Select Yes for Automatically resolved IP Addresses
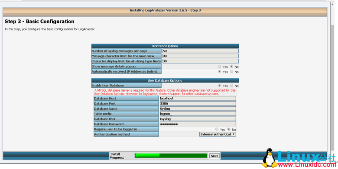Image resolution: width=338 pixels, height=169 pixels. pos(219,72)
